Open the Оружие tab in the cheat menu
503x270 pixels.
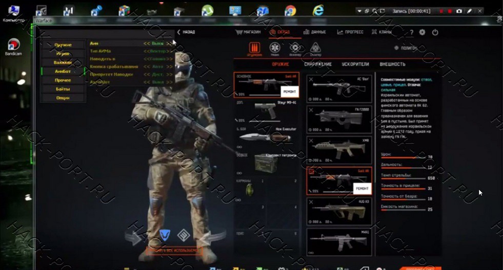pos(63,45)
